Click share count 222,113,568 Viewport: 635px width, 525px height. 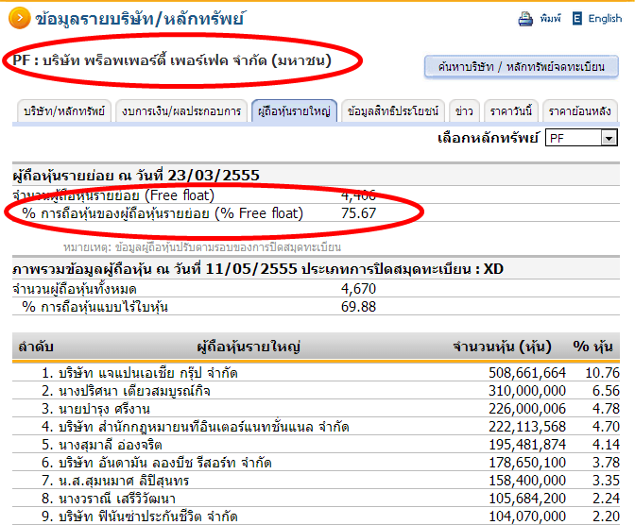(x=527, y=427)
